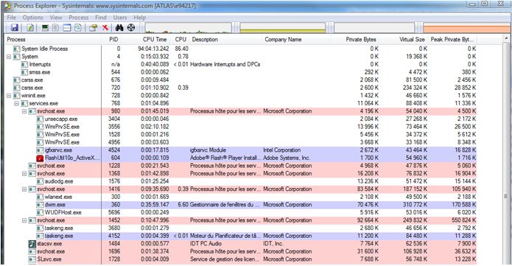Collapse svchost.exe PID 1368 node
The image size is (512, 266).
[24, 173]
